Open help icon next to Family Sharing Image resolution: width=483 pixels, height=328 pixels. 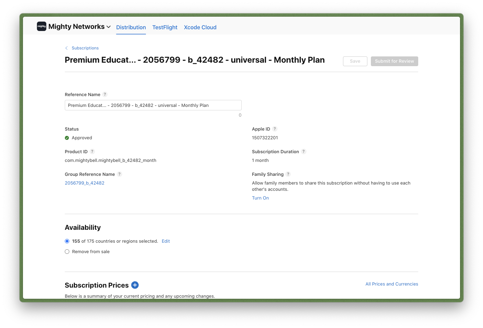tap(288, 174)
